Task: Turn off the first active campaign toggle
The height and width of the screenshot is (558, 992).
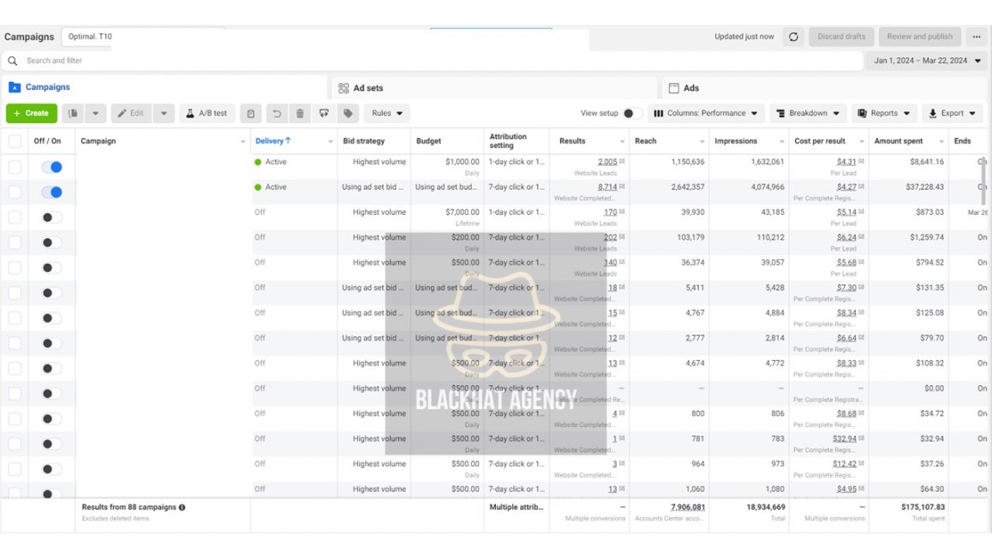Action: point(52,167)
